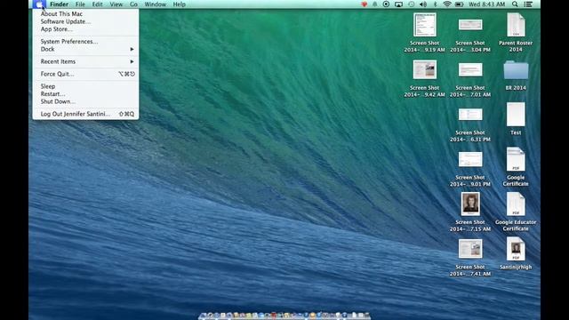Click the Apple logo in the menu bar
The image size is (569, 320).
pos(39,4)
